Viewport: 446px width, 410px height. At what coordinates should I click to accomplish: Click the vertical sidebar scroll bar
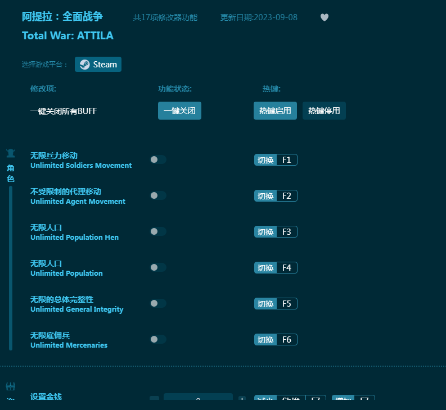pos(11,268)
